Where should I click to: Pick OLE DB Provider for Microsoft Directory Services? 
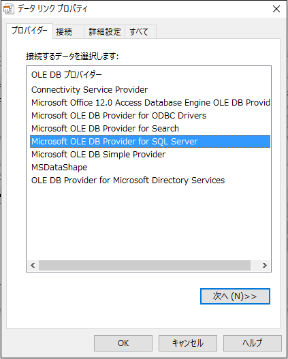point(150,181)
